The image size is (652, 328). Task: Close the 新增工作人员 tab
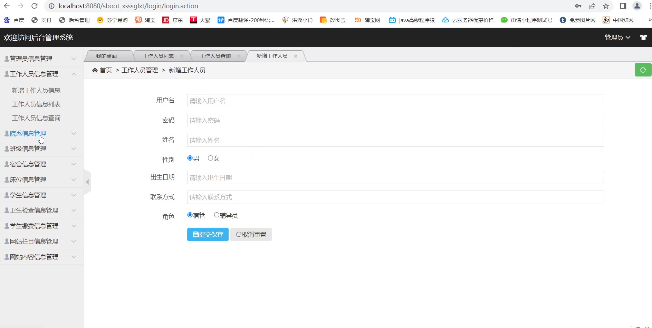[x=295, y=56]
